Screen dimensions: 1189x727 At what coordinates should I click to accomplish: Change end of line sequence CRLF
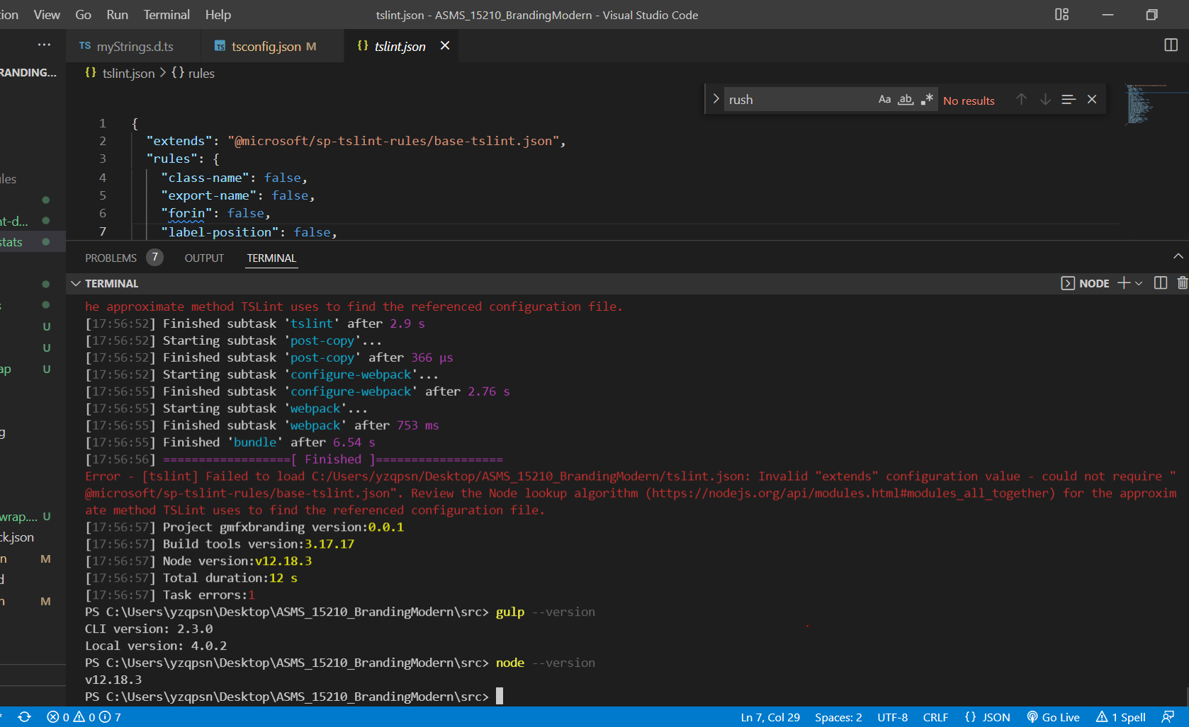pos(935,717)
